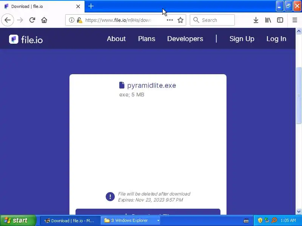Open the Firefox hamburger menu
This screenshot has width=302, height=226.
pyautogui.click(x=295, y=20)
